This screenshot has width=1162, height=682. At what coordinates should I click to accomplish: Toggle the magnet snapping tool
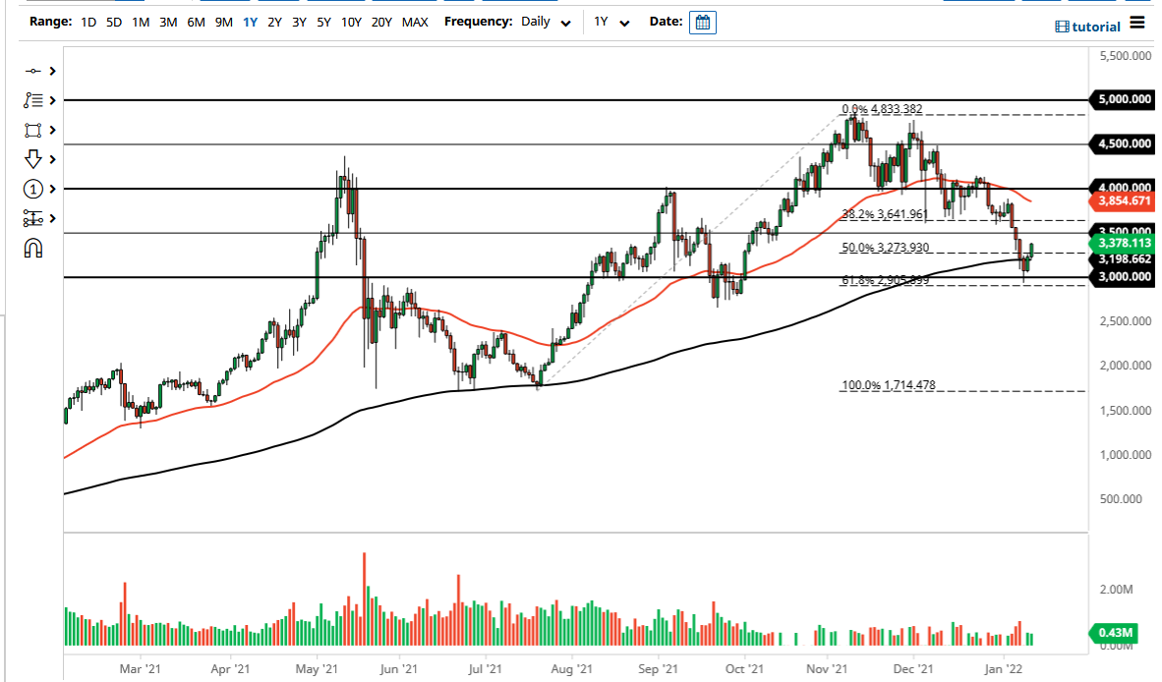32,249
